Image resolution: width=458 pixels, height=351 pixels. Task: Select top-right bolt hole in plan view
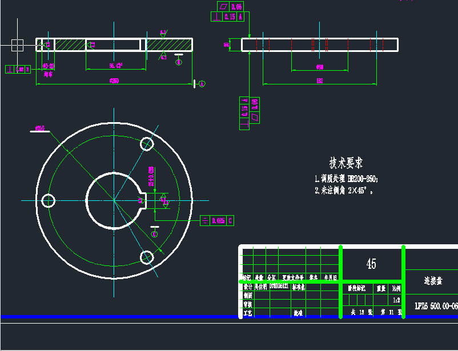(x=147, y=144)
